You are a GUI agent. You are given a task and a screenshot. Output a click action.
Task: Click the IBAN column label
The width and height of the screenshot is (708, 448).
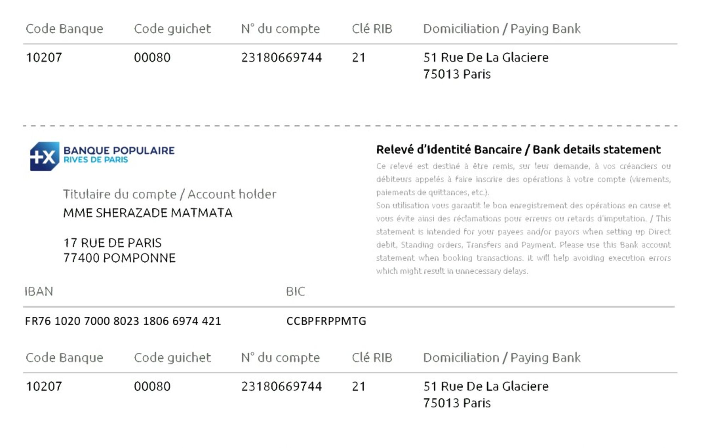click(x=39, y=291)
